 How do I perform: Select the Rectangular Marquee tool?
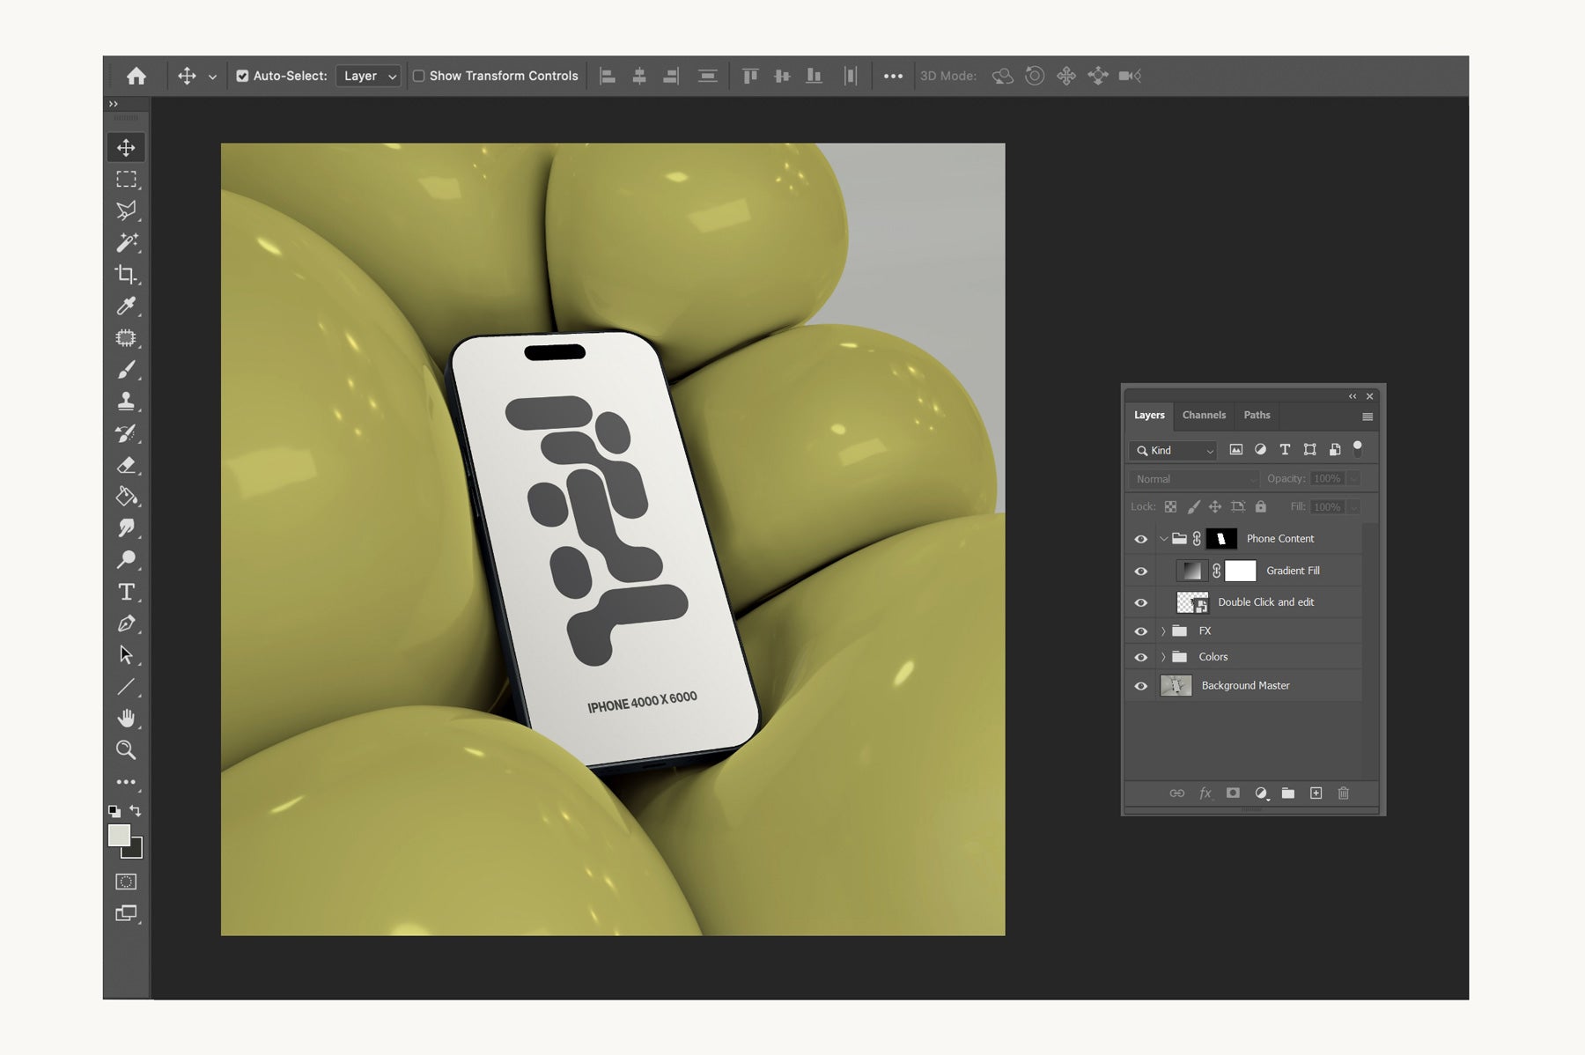pos(126,179)
